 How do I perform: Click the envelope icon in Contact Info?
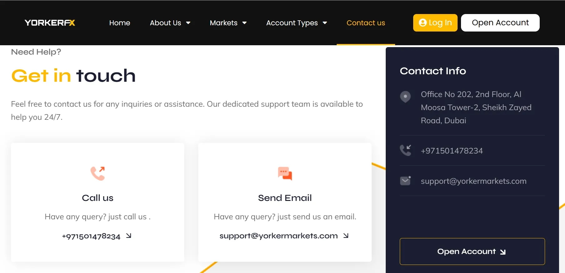tap(405, 181)
